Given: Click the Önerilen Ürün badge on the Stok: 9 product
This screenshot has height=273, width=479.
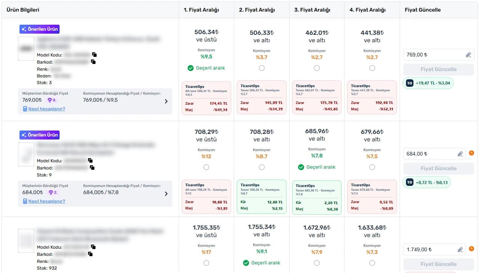Looking at the screenshot, I should tap(39, 135).
